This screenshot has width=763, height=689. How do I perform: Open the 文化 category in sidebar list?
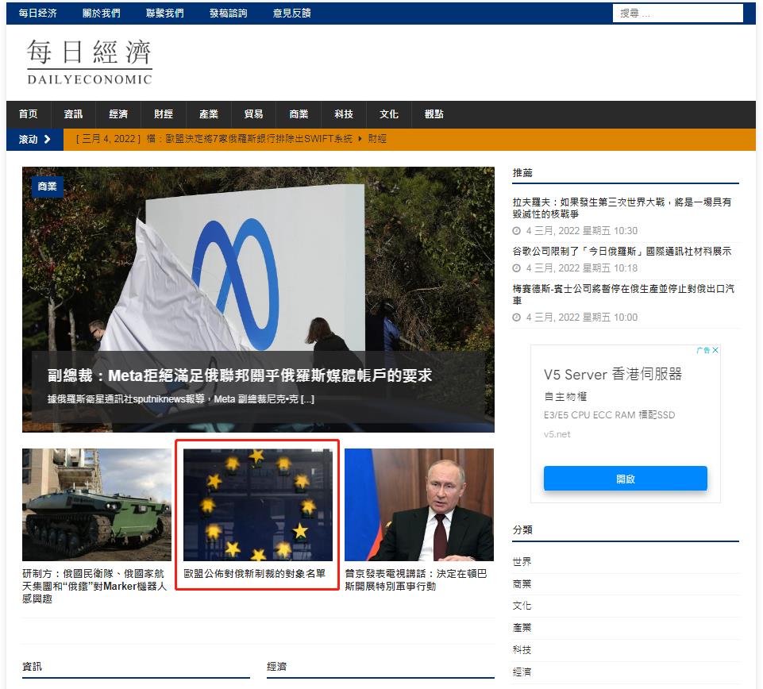[522, 606]
